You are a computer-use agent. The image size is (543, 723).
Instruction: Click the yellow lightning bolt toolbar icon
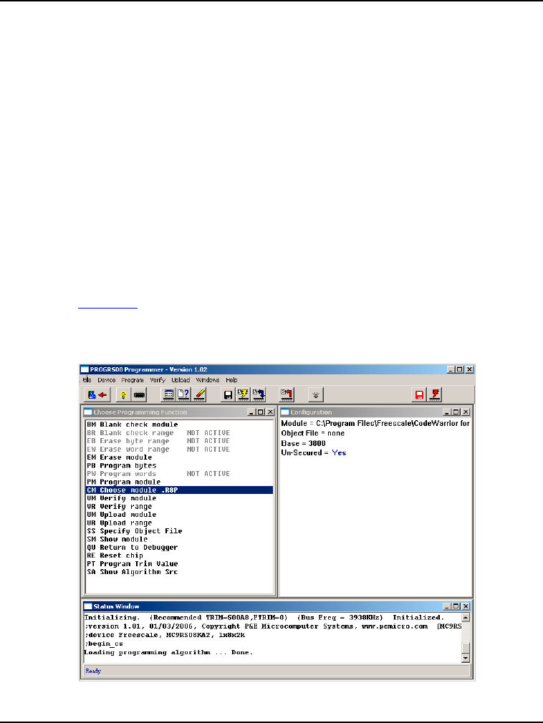pos(243,394)
